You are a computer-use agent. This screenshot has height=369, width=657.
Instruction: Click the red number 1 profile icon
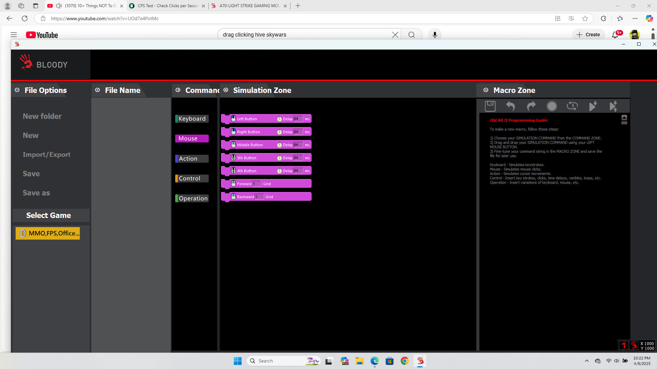point(623,346)
